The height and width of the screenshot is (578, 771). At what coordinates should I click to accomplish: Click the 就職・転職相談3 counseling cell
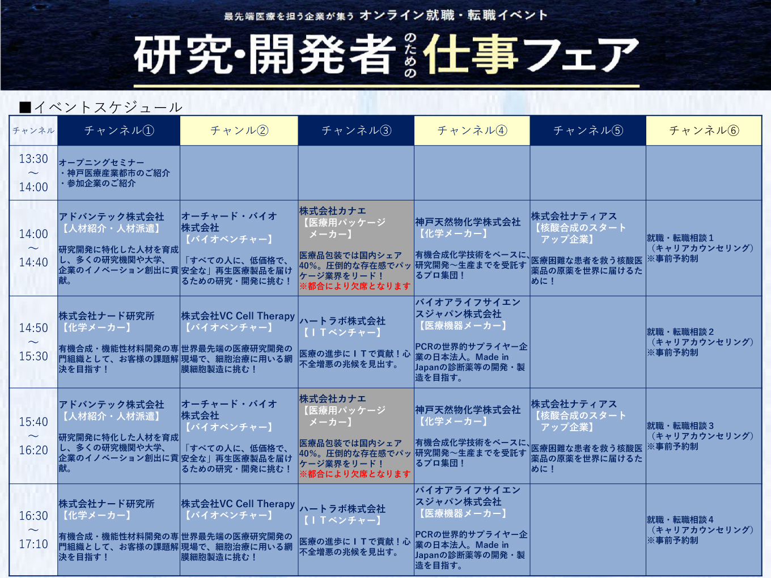704,436
